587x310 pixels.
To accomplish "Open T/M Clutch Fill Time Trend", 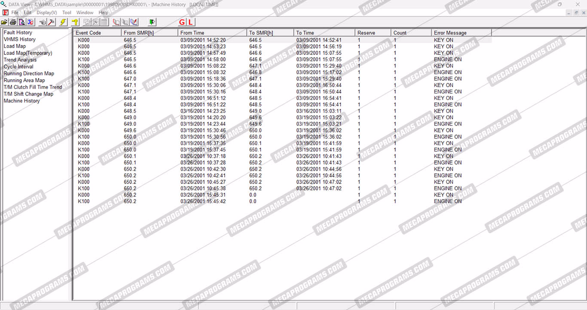I will 33,87.
